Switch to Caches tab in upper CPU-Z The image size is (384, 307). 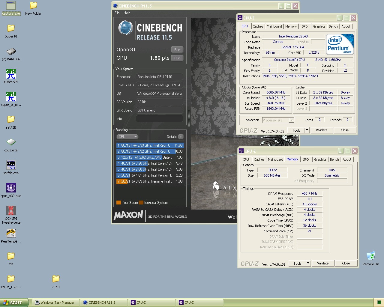[258, 26]
